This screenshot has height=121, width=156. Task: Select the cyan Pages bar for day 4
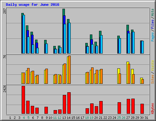(24, 34)
